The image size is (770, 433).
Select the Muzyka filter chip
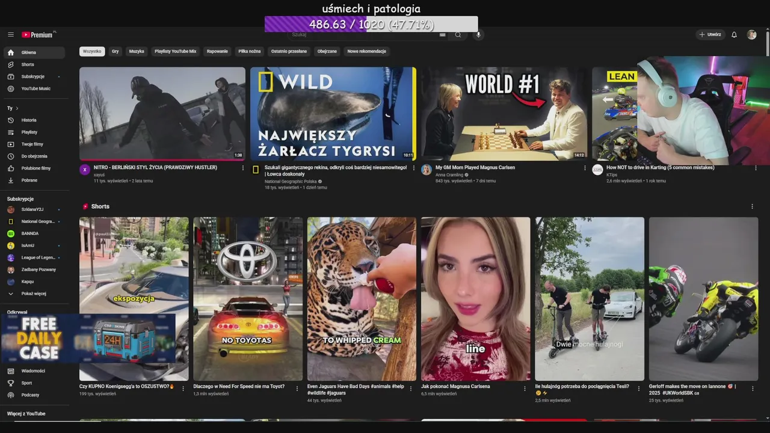[137, 52]
